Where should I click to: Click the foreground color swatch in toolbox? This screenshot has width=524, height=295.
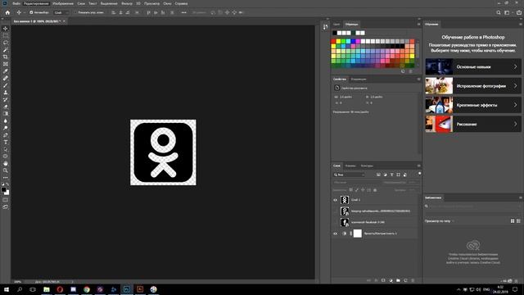pos(3,190)
